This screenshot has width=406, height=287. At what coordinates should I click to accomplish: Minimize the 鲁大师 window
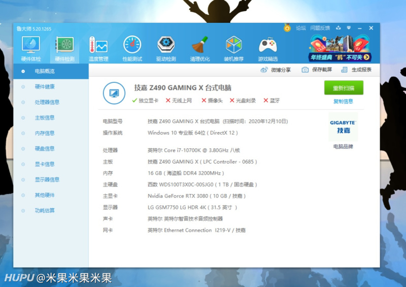tap(360, 28)
